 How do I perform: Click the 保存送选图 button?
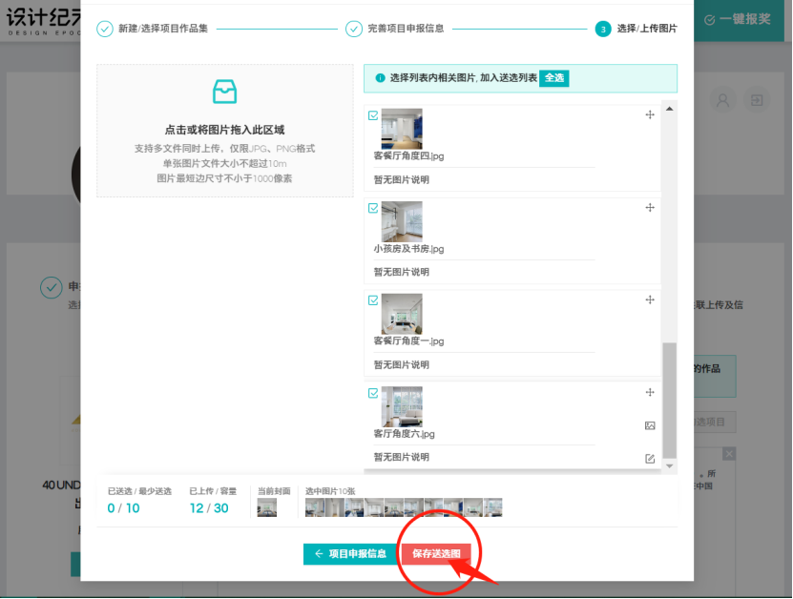438,553
